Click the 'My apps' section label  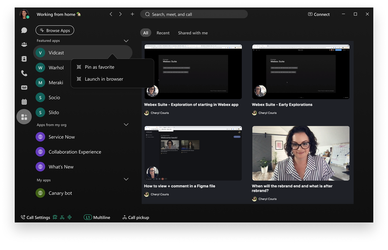44,180
